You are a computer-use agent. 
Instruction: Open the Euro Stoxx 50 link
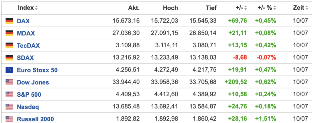(x=37, y=70)
